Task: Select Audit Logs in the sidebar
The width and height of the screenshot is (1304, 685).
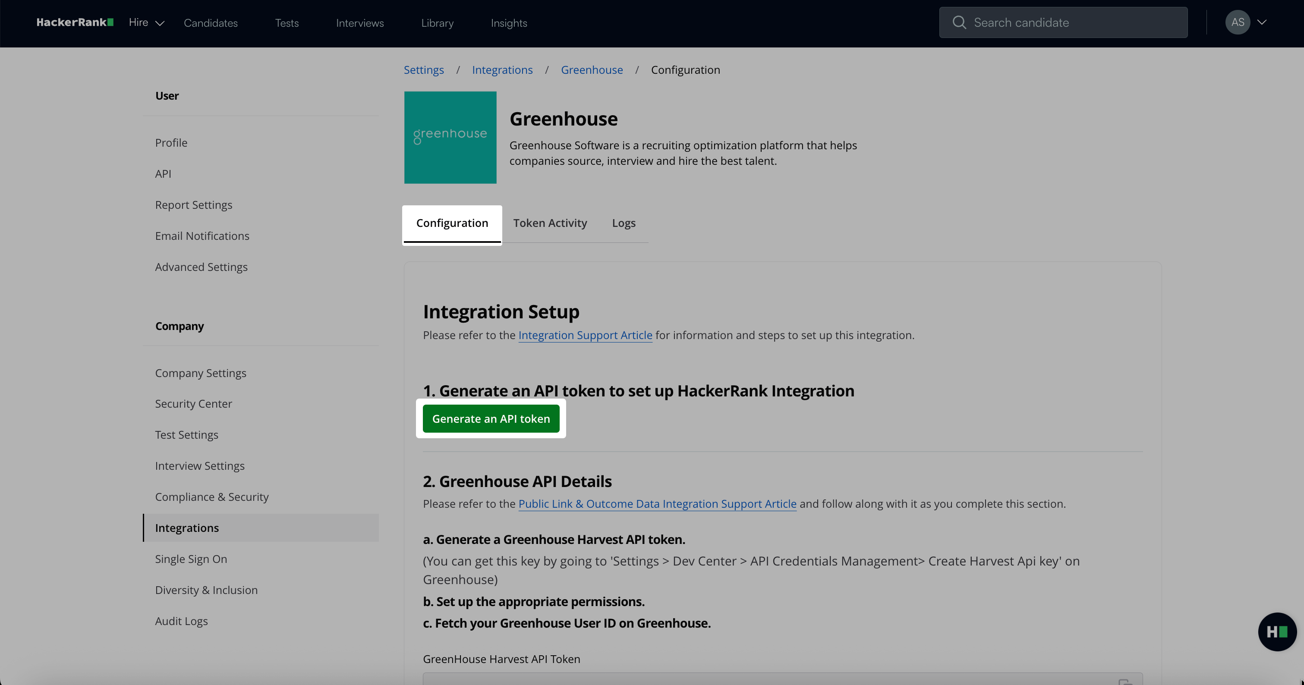Action: (181, 621)
